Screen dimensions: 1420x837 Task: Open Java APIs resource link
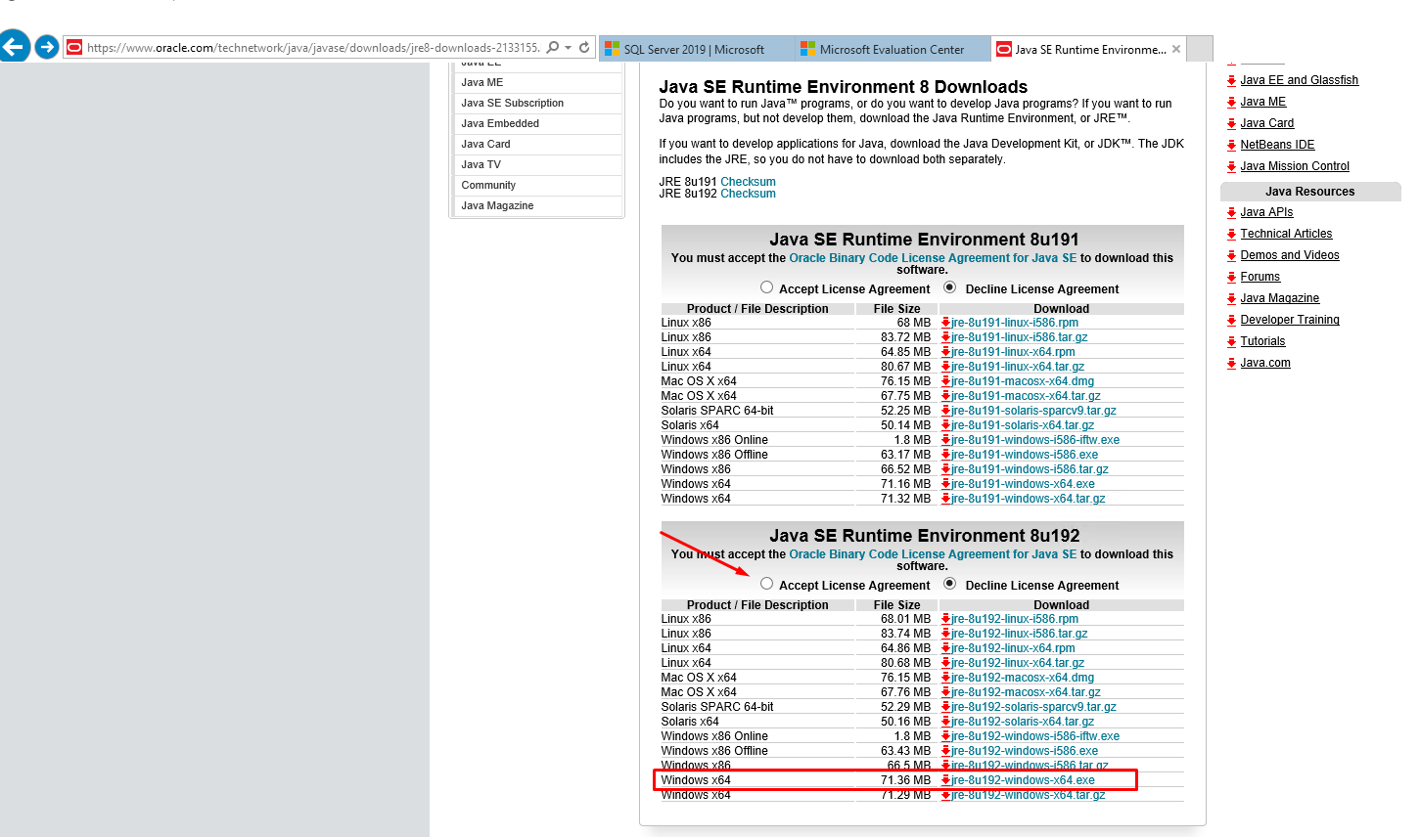click(x=1266, y=212)
